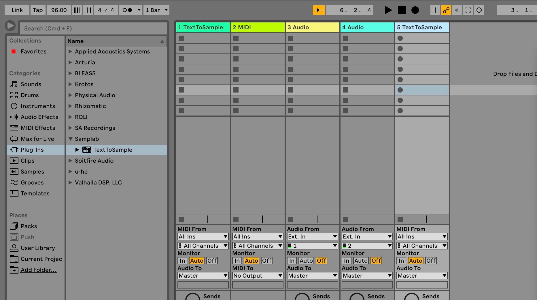Open the User Library under Places
This screenshot has height=300, width=537.
[x=38, y=248]
